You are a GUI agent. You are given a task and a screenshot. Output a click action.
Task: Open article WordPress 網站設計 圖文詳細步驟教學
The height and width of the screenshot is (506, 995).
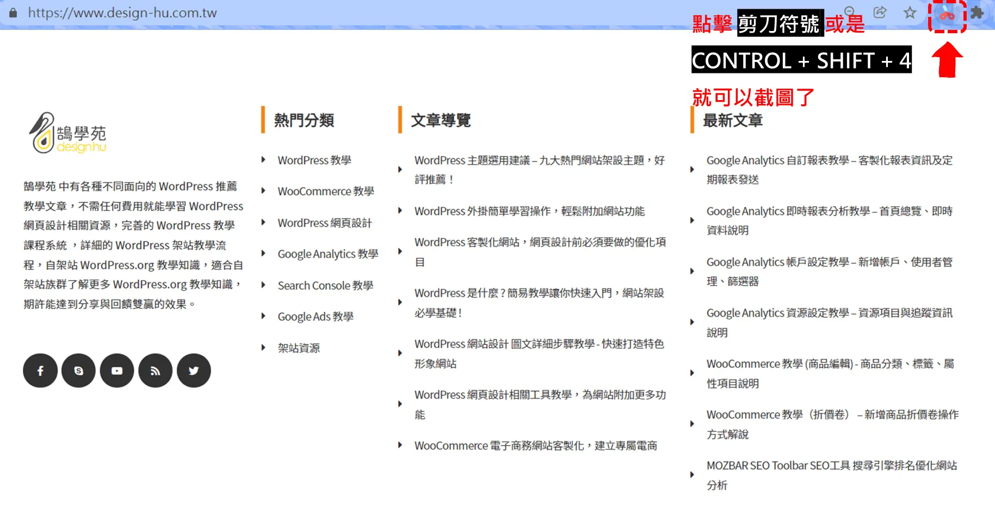point(539,354)
